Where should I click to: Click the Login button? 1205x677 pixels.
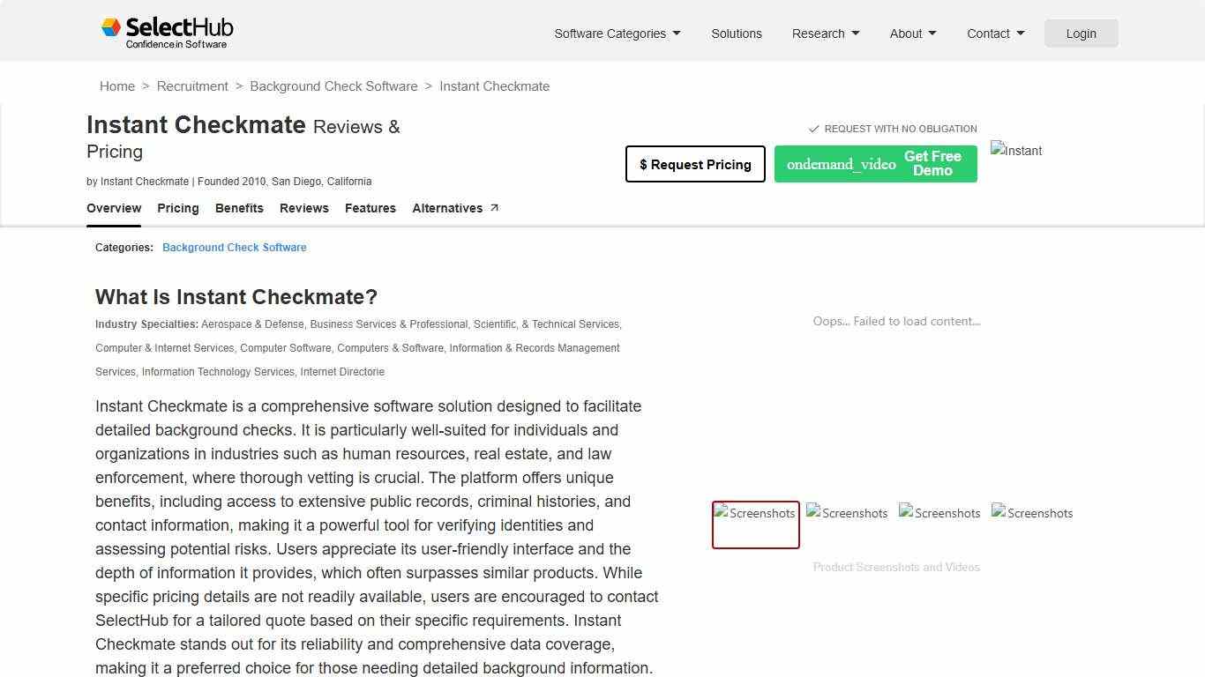(x=1081, y=33)
